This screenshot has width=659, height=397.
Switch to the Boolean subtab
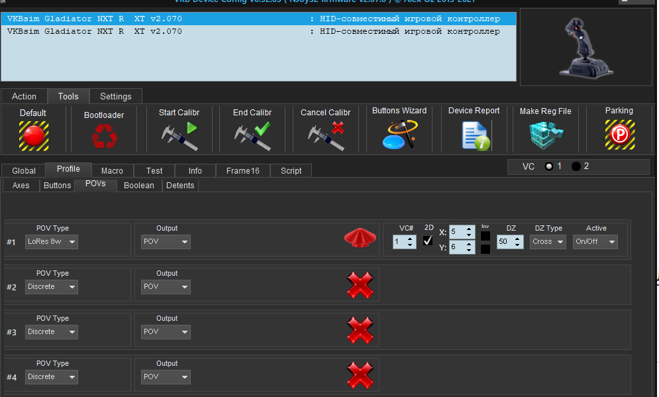click(139, 186)
